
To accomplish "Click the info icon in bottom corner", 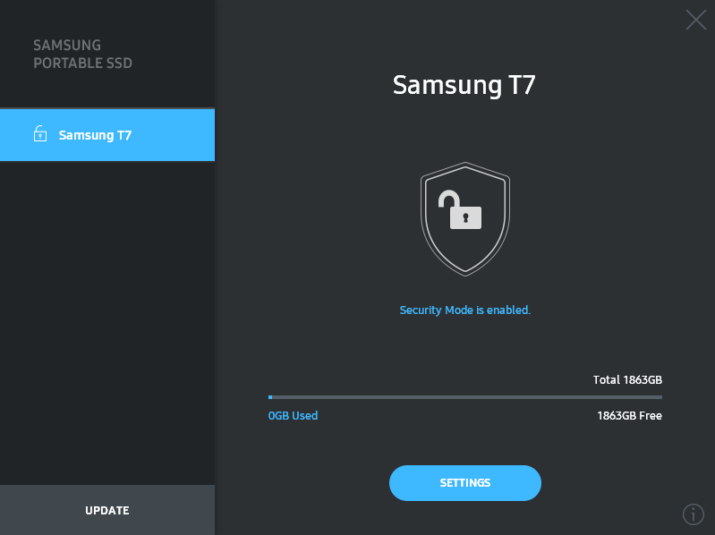I will pyautogui.click(x=694, y=514).
